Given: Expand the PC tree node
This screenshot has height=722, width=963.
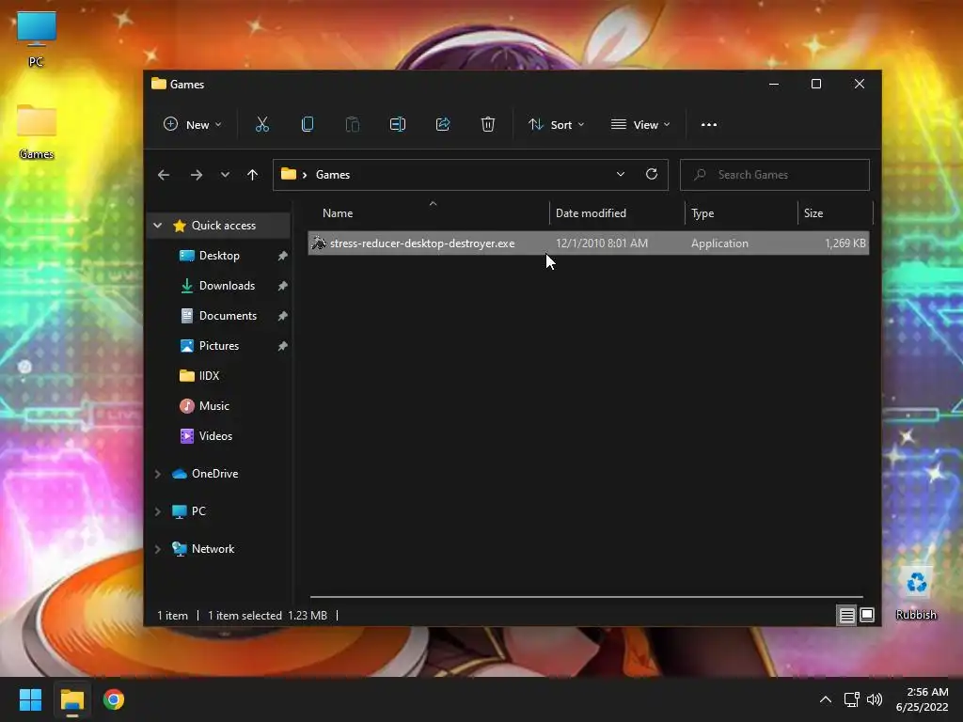Looking at the screenshot, I should click(x=158, y=511).
